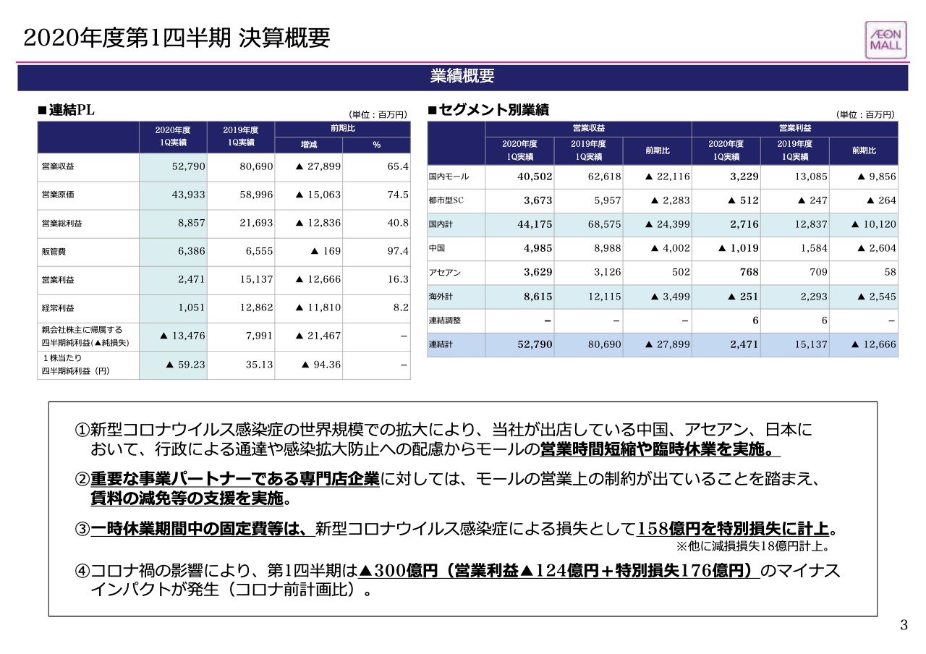Click the value 3,673 for 都市型SC
The image size is (926, 654).
[538, 200]
